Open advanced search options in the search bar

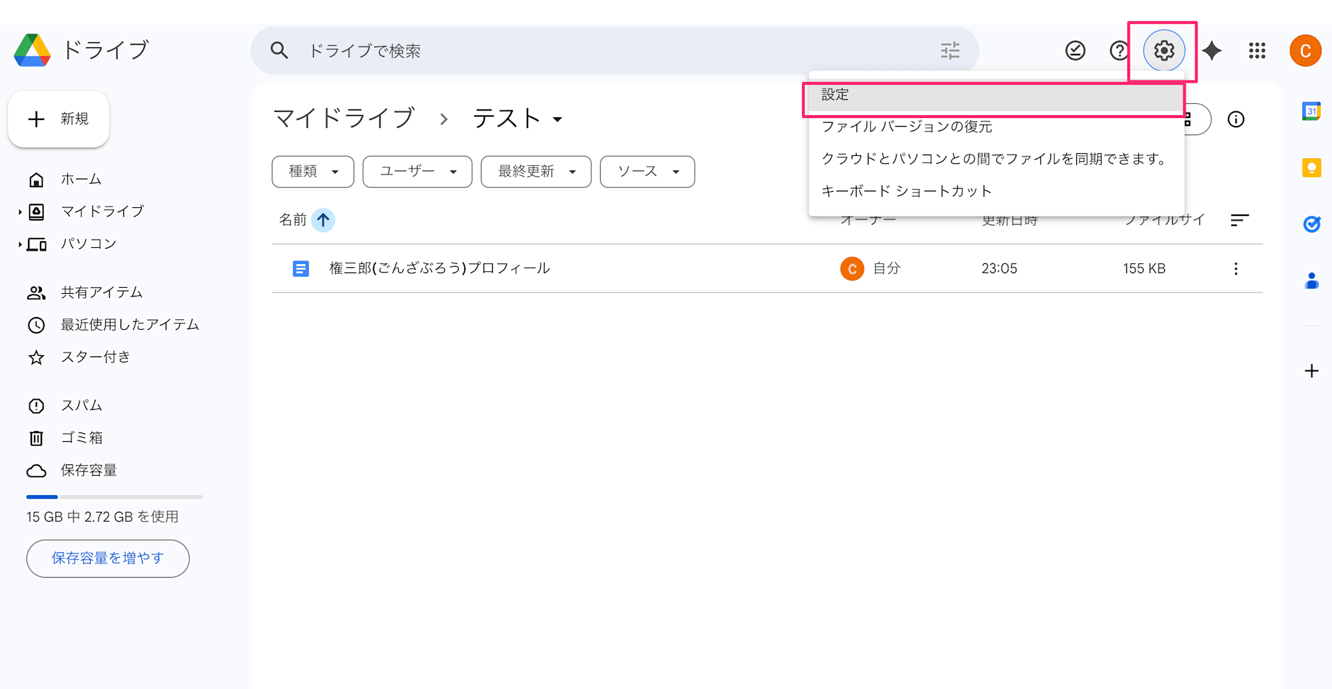(950, 50)
